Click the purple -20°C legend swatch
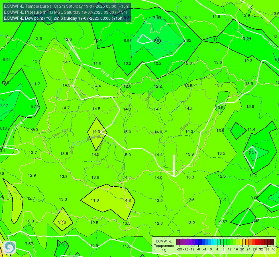This screenshot has width=279, height=257. pos(178,242)
